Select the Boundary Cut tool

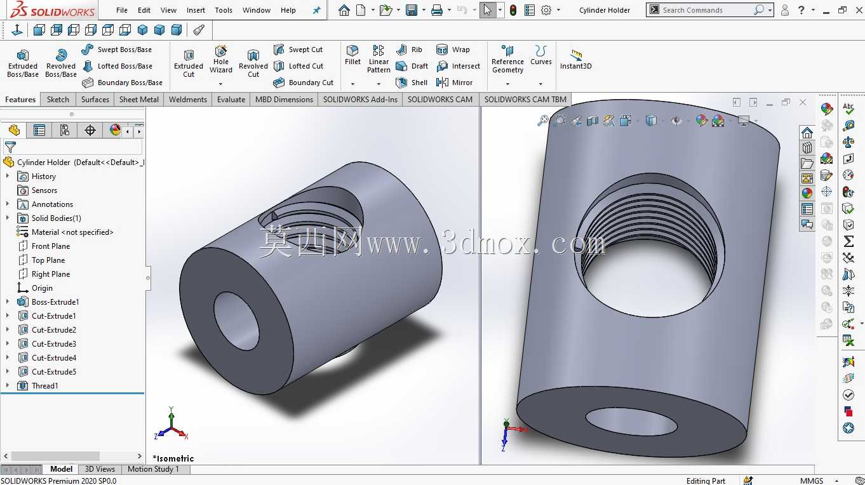[x=303, y=83]
